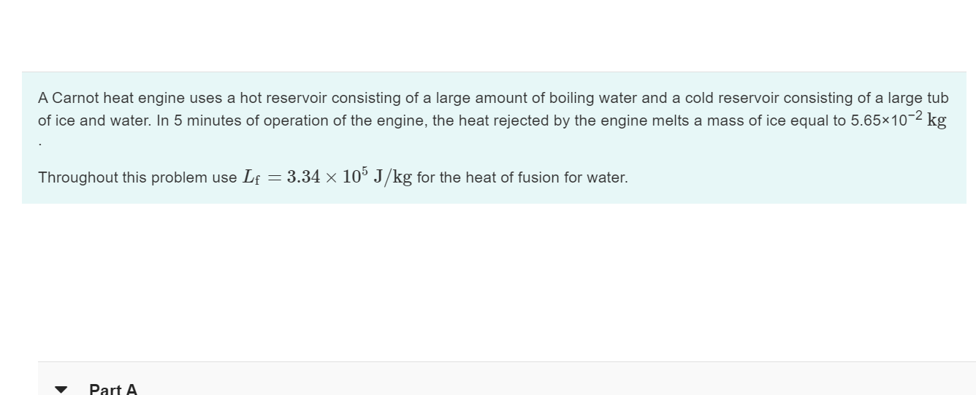Click the gray Part A section header bar
This screenshot has height=395, width=976.
507,379
